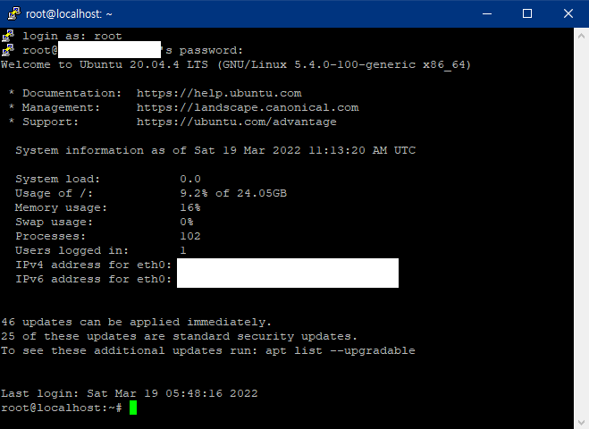Viewport: 589px width, 429px height.
Task: Click 'IPv4 address for eth0:' label
Action: tap(93, 265)
